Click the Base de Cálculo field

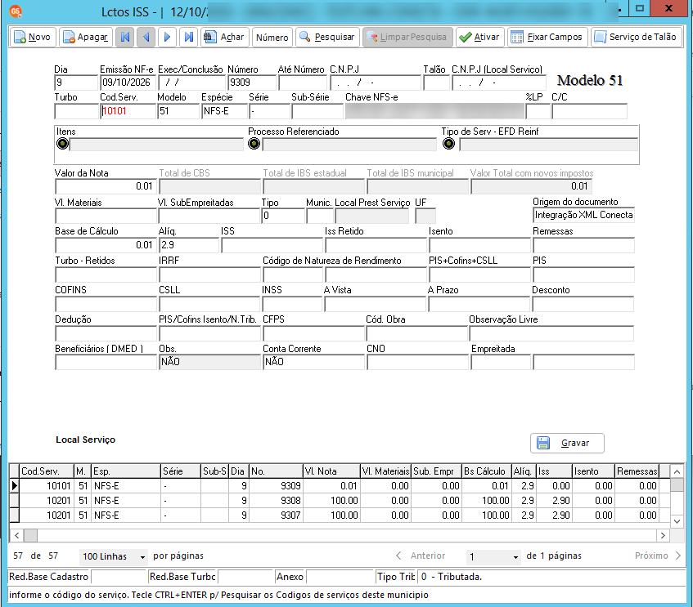[106, 245]
